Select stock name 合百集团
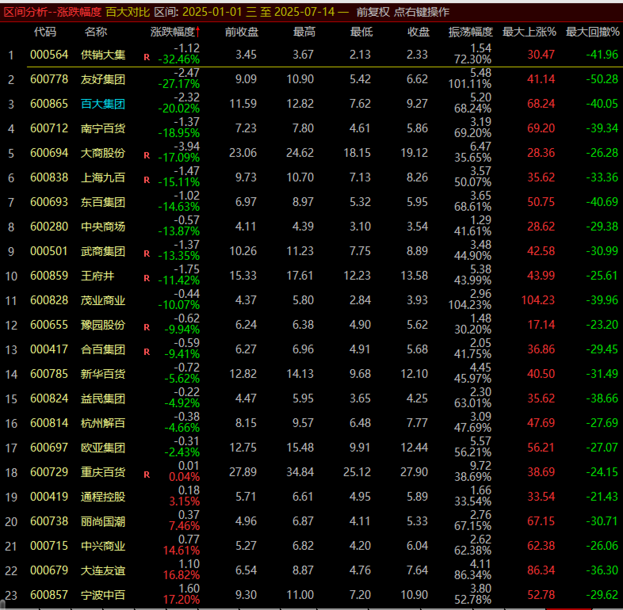The width and height of the screenshot is (623, 610). pos(103,349)
